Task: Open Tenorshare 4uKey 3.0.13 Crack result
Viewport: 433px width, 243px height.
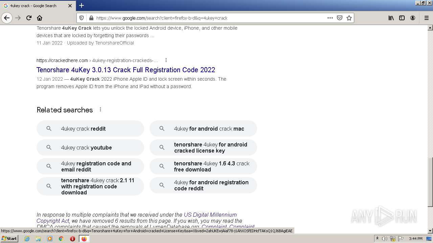Action: coord(126,70)
